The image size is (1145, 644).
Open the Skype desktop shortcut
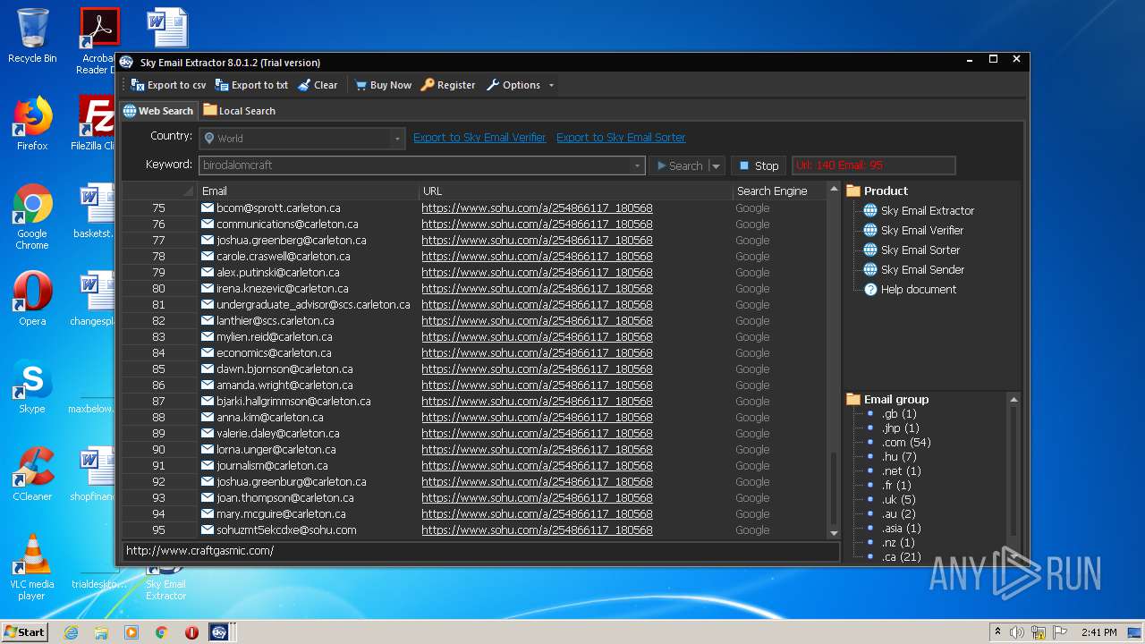pyautogui.click(x=32, y=387)
